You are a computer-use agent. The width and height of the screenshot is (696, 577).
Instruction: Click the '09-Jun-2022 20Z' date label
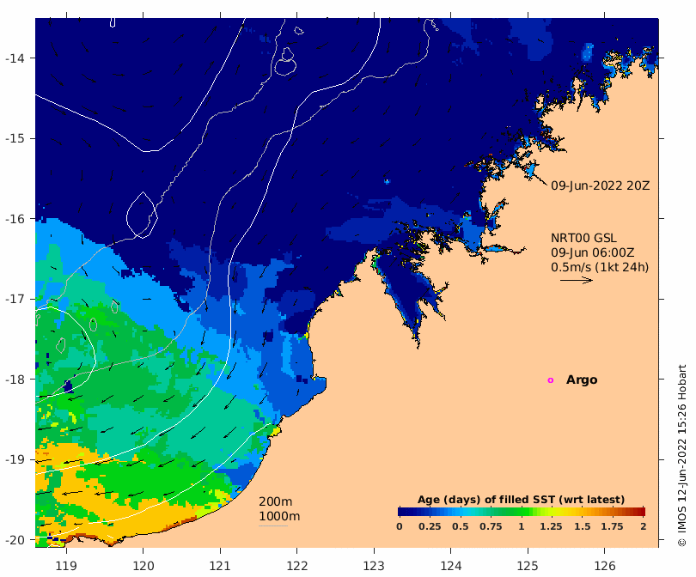point(600,185)
